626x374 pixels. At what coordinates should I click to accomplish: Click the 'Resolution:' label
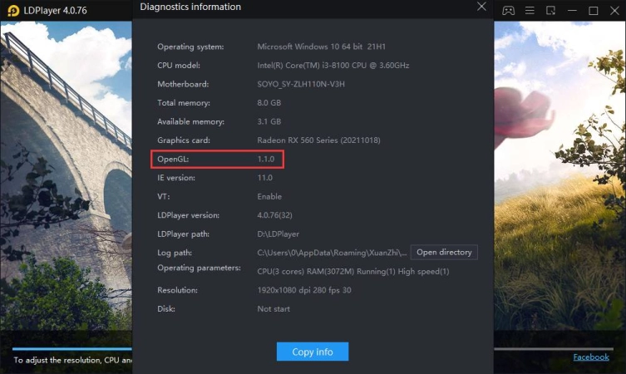click(x=177, y=290)
